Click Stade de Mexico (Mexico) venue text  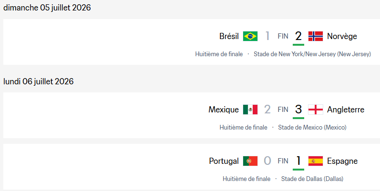click(x=312, y=127)
